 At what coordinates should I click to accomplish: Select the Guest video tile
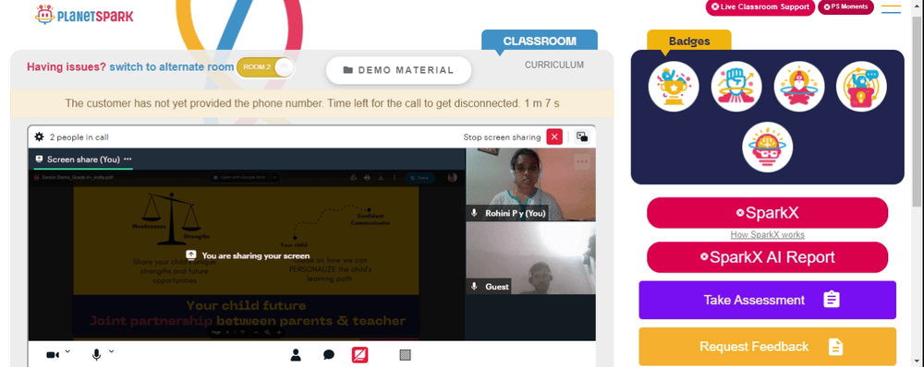pyautogui.click(x=531, y=258)
